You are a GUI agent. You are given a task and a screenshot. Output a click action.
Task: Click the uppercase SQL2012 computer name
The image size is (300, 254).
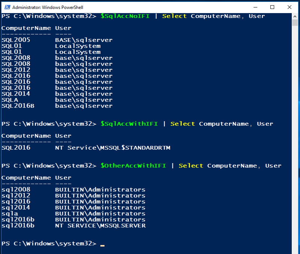pos(16,70)
